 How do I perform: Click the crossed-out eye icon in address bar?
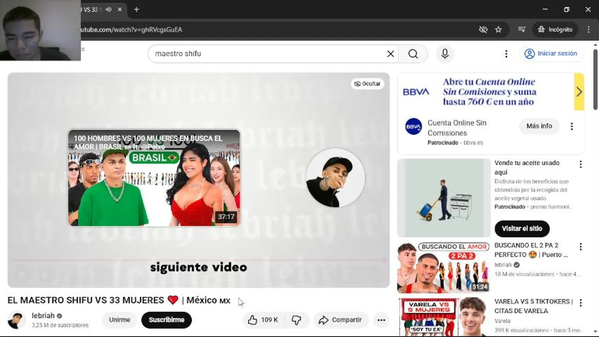483,29
